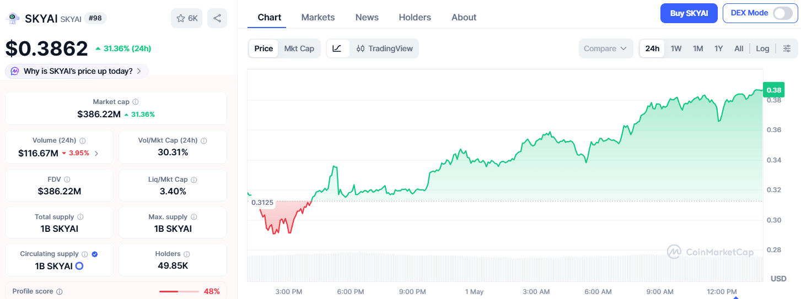Click the 30.31% Vol/Mkt Cap value
Viewport: 801px width, 299px height.
point(173,152)
